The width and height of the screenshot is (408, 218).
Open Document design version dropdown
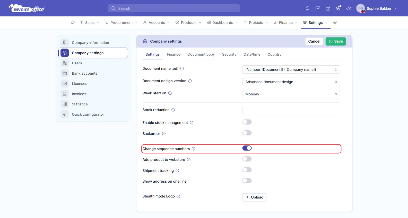[291, 82]
